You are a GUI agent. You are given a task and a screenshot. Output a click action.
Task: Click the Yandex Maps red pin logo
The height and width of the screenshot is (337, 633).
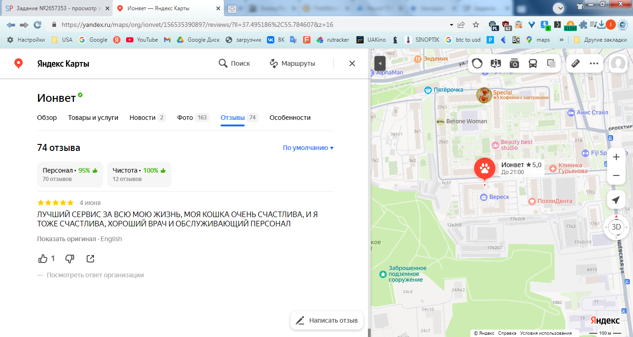tap(19, 63)
